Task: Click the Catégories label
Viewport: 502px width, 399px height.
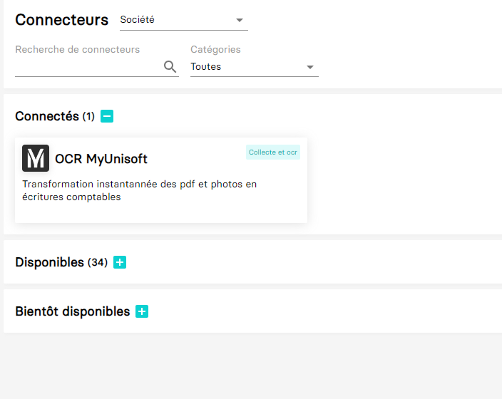Action: click(215, 50)
